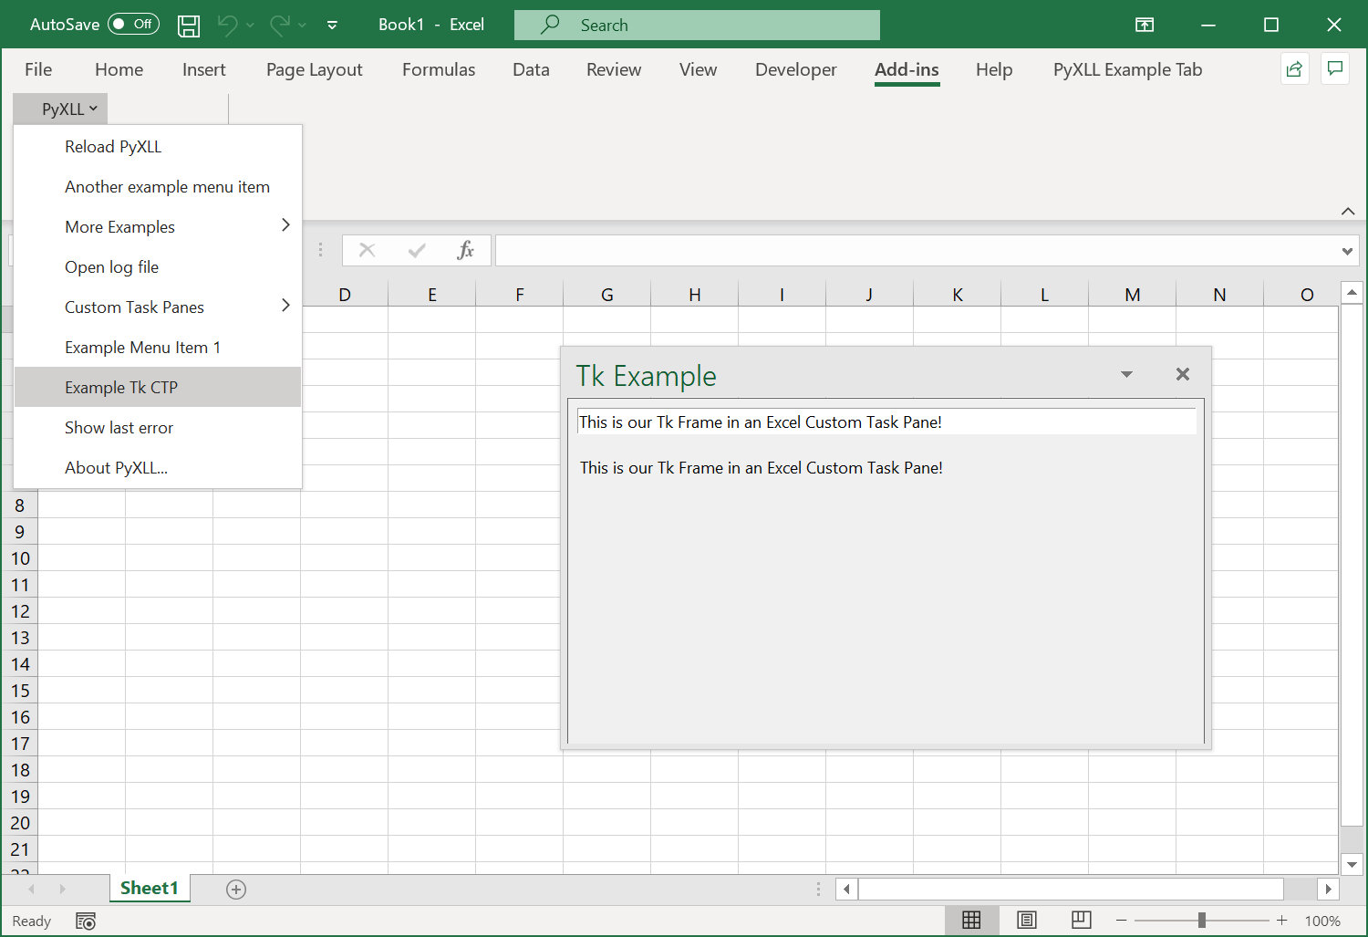1368x937 pixels.
Task: Click the Tk Frame text entry field
Action: (x=886, y=422)
